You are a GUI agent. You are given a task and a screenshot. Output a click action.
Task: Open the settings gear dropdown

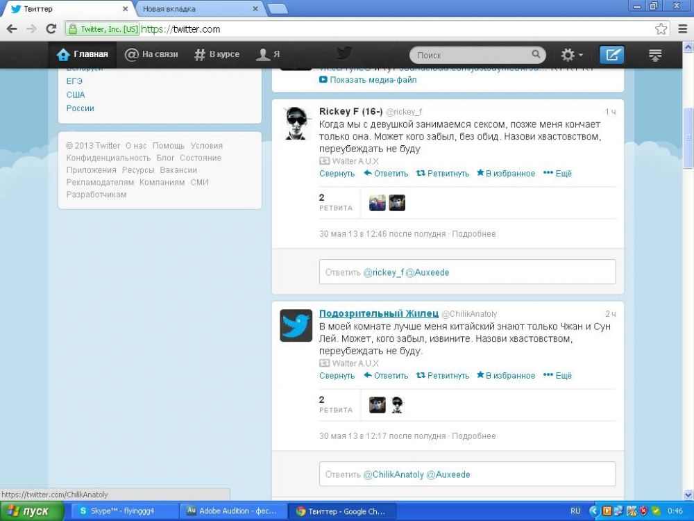572,55
